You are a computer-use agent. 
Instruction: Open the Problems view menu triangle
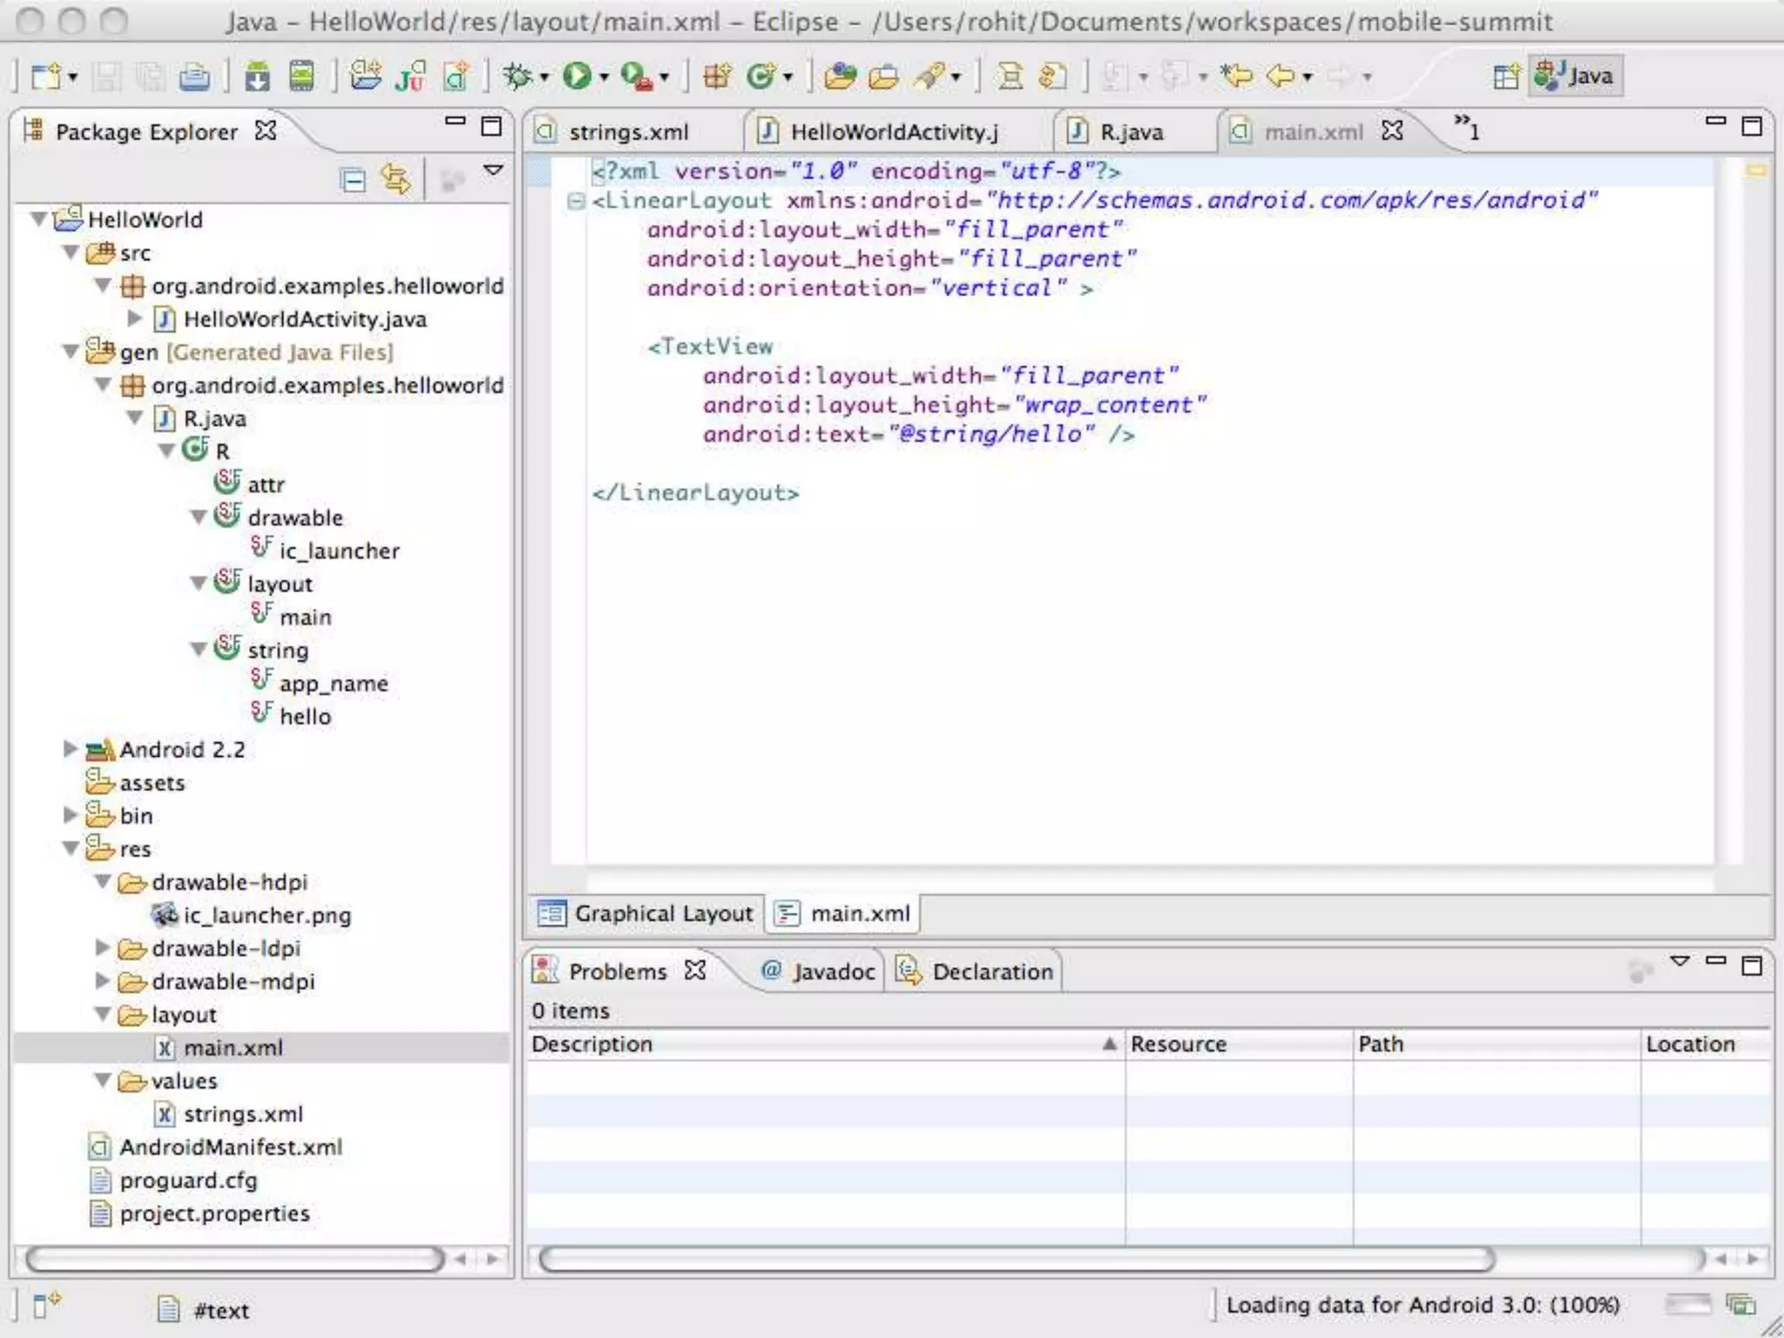click(1680, 962)
